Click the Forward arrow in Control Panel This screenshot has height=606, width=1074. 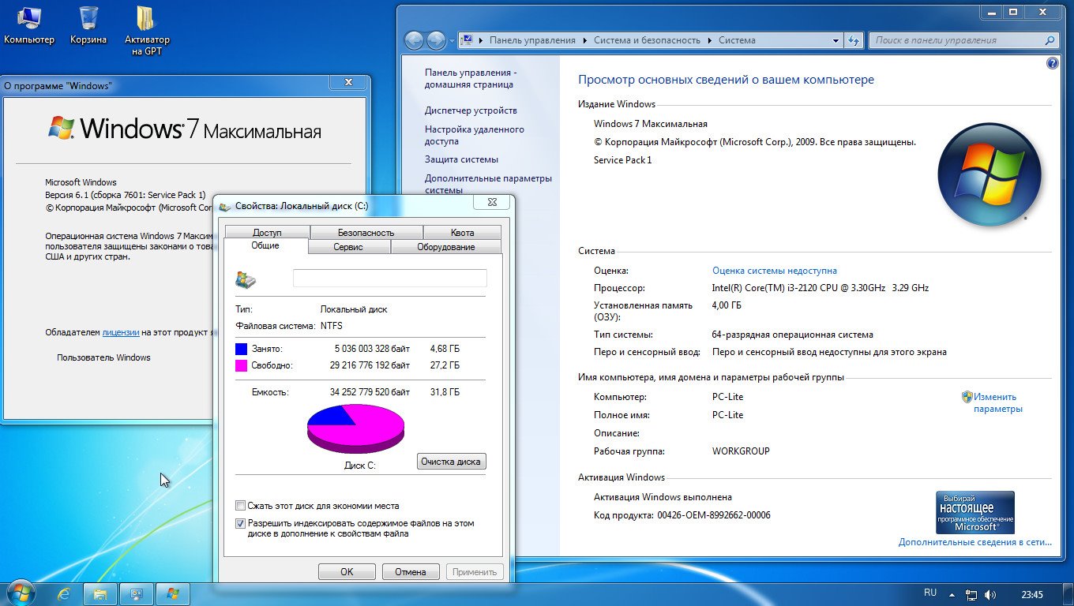click(436, 40)
